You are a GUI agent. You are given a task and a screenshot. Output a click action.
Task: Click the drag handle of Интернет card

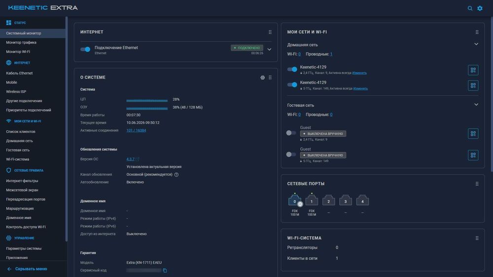pos(270,32)
